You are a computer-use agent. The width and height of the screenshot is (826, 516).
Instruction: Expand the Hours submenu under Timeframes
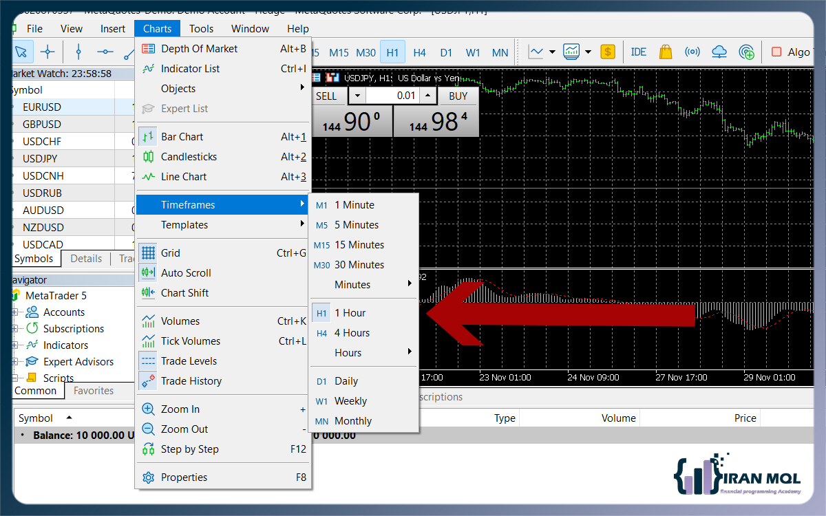point(364,353)
